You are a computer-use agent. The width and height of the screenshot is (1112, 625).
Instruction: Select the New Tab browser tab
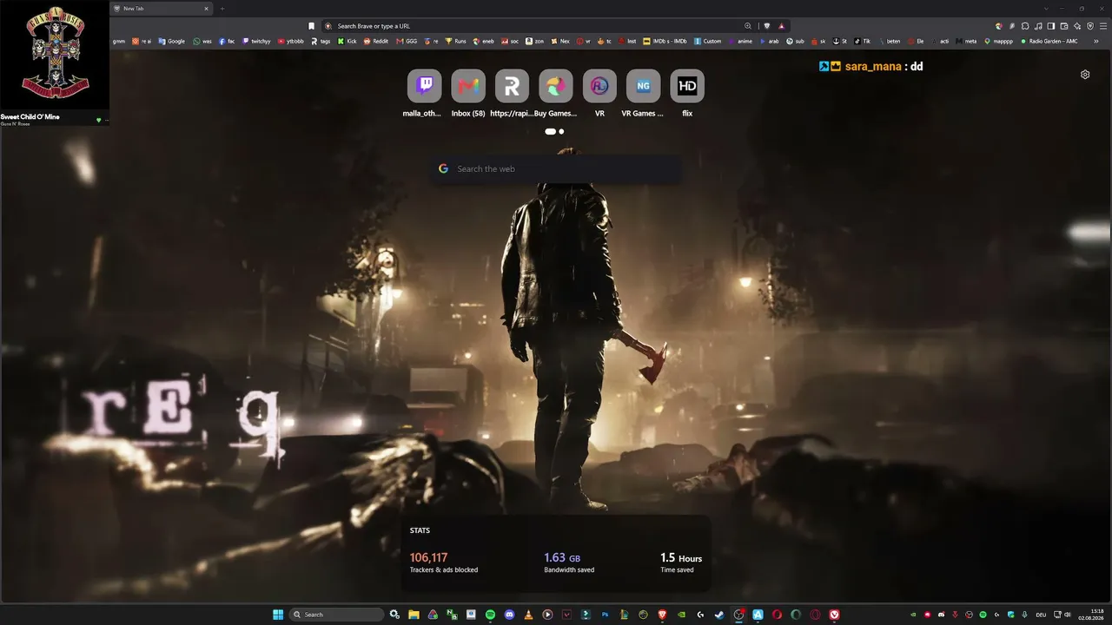162,9
